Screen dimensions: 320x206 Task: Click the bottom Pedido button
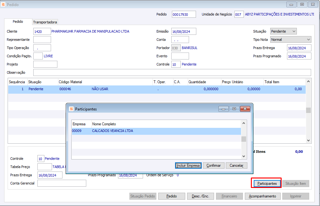pyautogui.click(x=172, y=196)
